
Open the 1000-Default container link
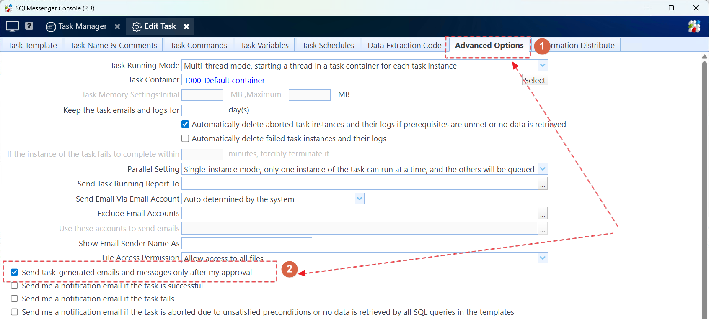(224, 80)
